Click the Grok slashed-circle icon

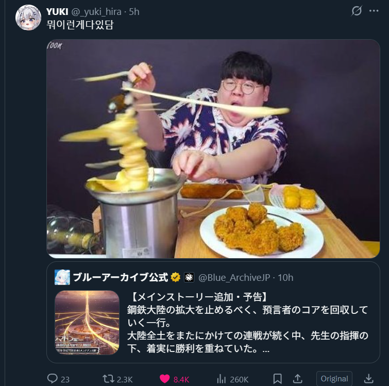coord(357,11)
